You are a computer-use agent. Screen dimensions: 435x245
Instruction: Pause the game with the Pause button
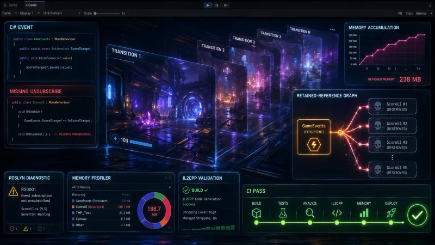pos(216,5)
